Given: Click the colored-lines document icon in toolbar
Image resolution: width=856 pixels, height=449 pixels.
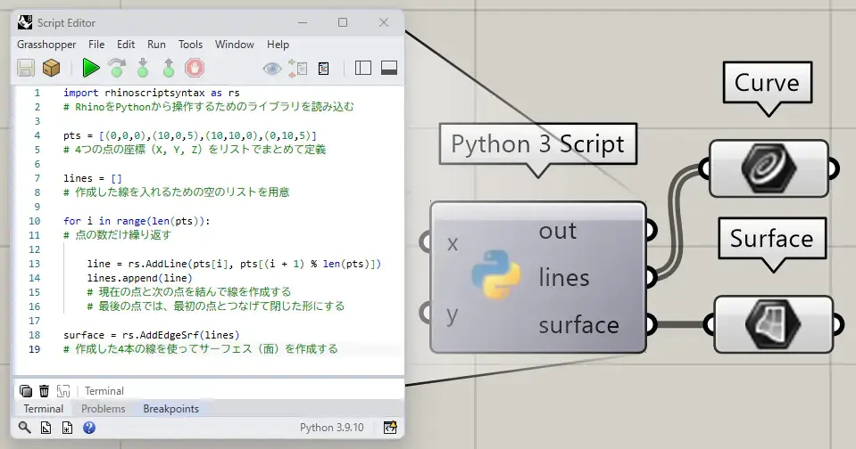Looking at the screenshot, I should click(x=324, y=69).
